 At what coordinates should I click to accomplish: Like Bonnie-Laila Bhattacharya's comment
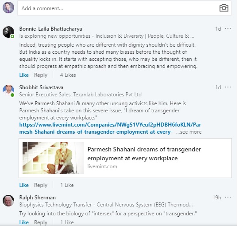coord(24,75)
